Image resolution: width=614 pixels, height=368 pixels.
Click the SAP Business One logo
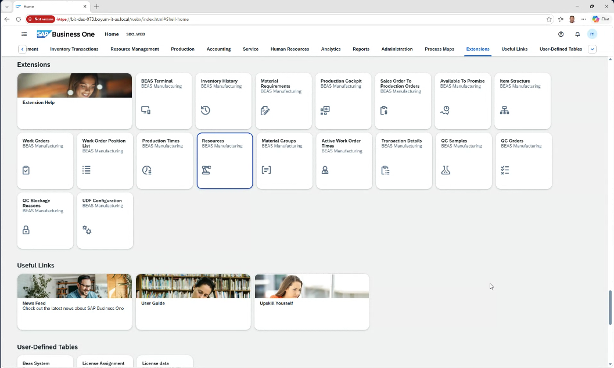(x=66, y=34)
